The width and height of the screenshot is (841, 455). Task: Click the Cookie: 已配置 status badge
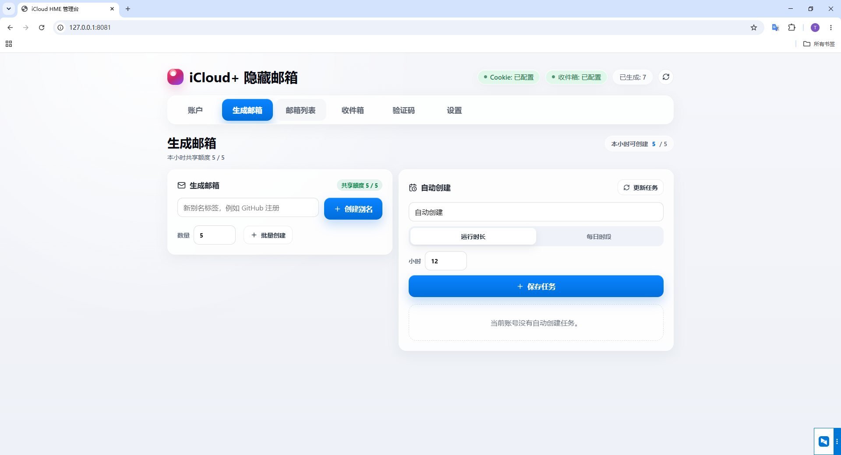pyautogui.click(x=509, y=77)
